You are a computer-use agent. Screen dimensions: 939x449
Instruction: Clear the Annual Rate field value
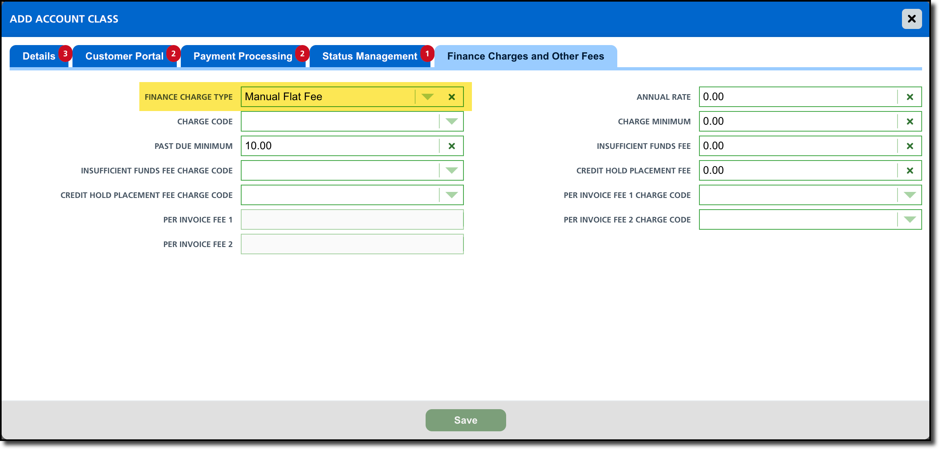tap(910, 97)
